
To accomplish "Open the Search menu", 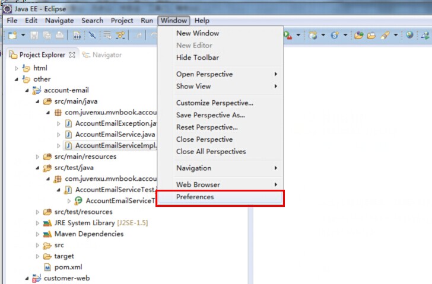I will coord(93,21).
